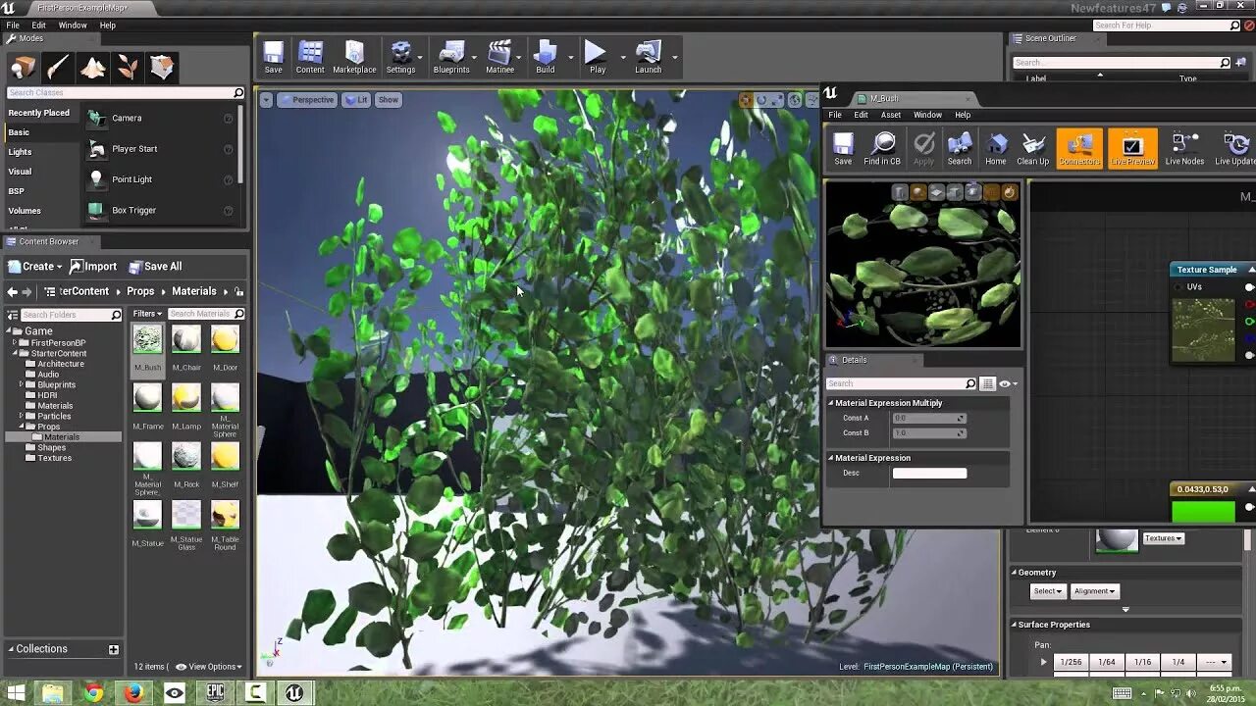Click Home in material editor toolbar
Viewport: 1256px width, 706px height.
[x=996, y=149]
